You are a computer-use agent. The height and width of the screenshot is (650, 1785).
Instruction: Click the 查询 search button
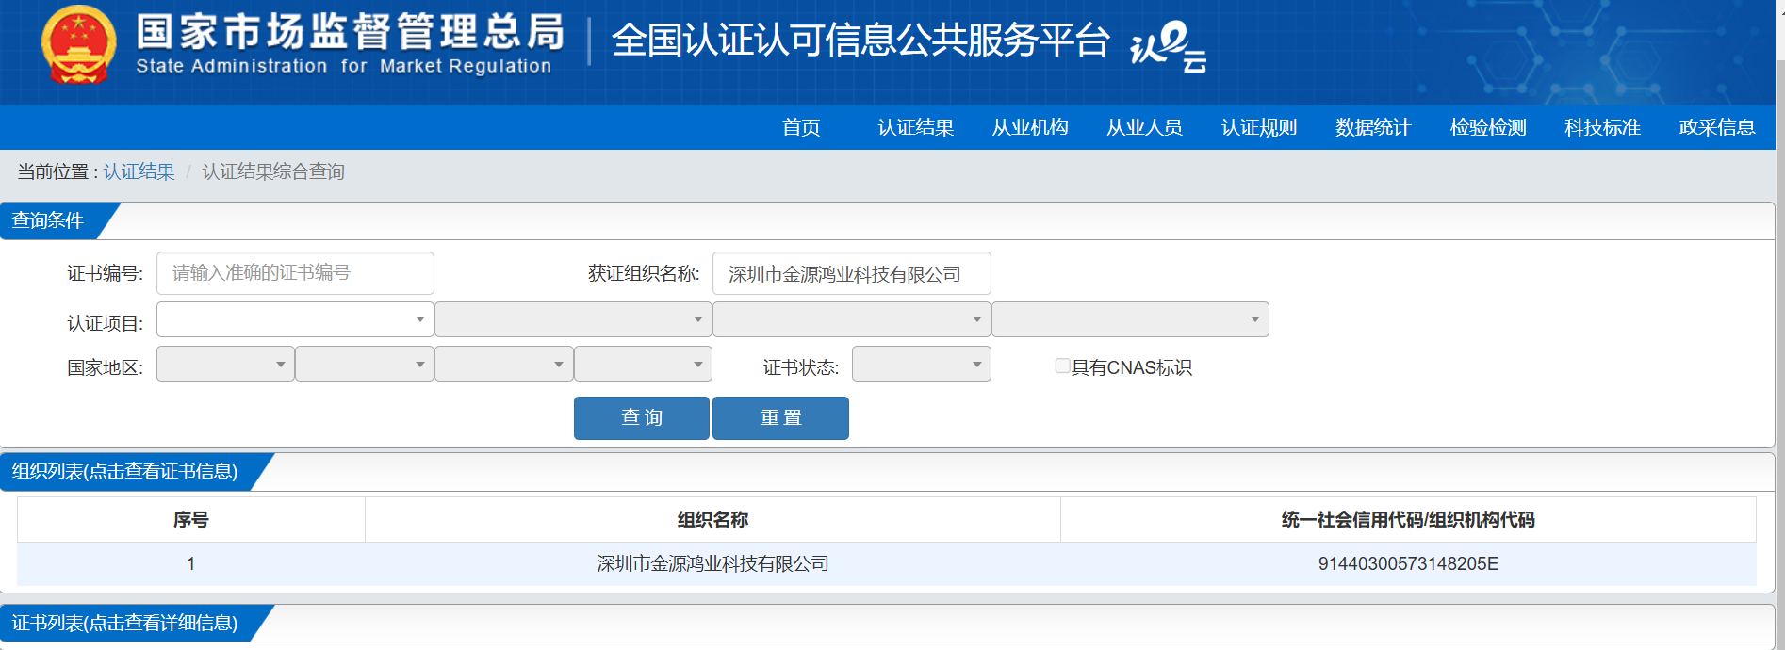642,418
